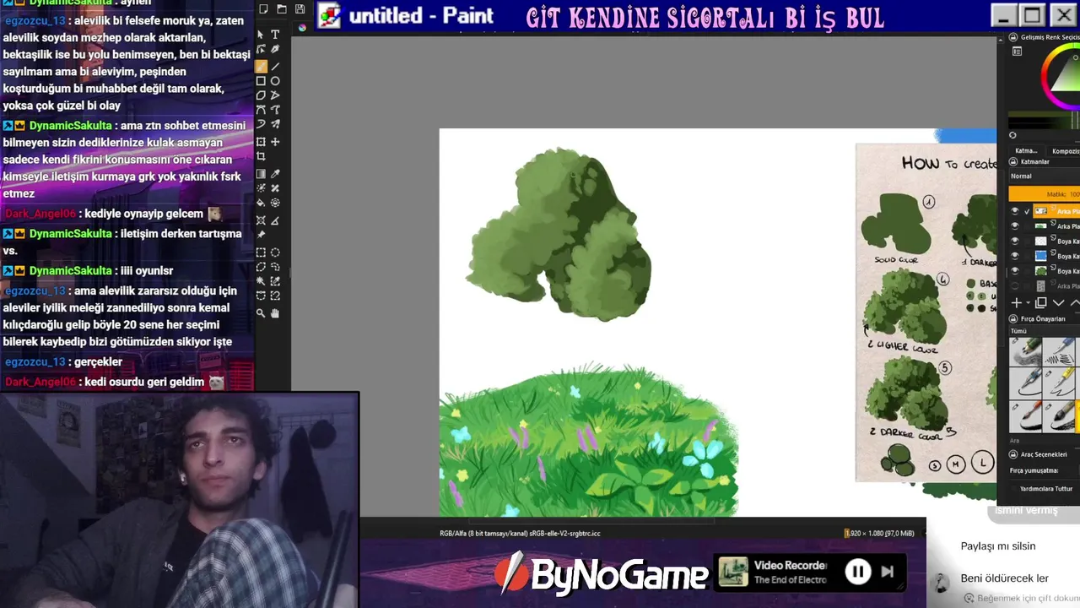Toggle lock on Gelişmiş Renk Seçicisi docker
The width and height of the screenshot is (1080, 608).
tap(1012, 37)
